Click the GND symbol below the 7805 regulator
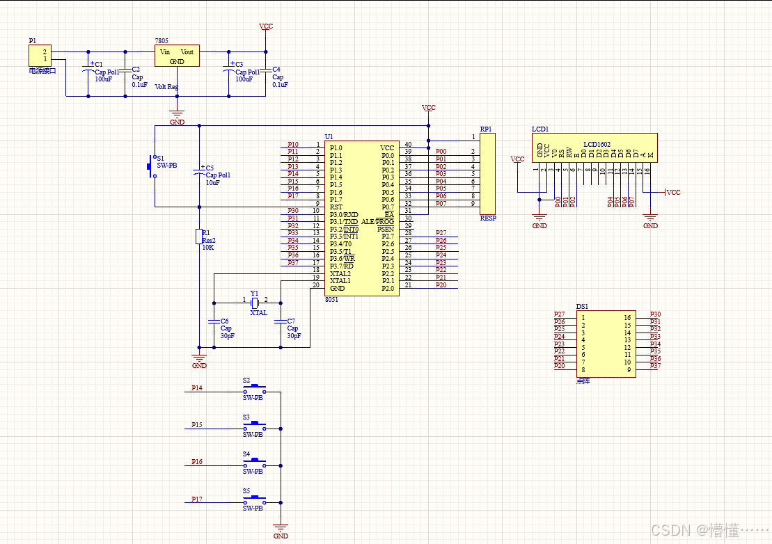This screenshot has height=544, width=772. point(178,117)
